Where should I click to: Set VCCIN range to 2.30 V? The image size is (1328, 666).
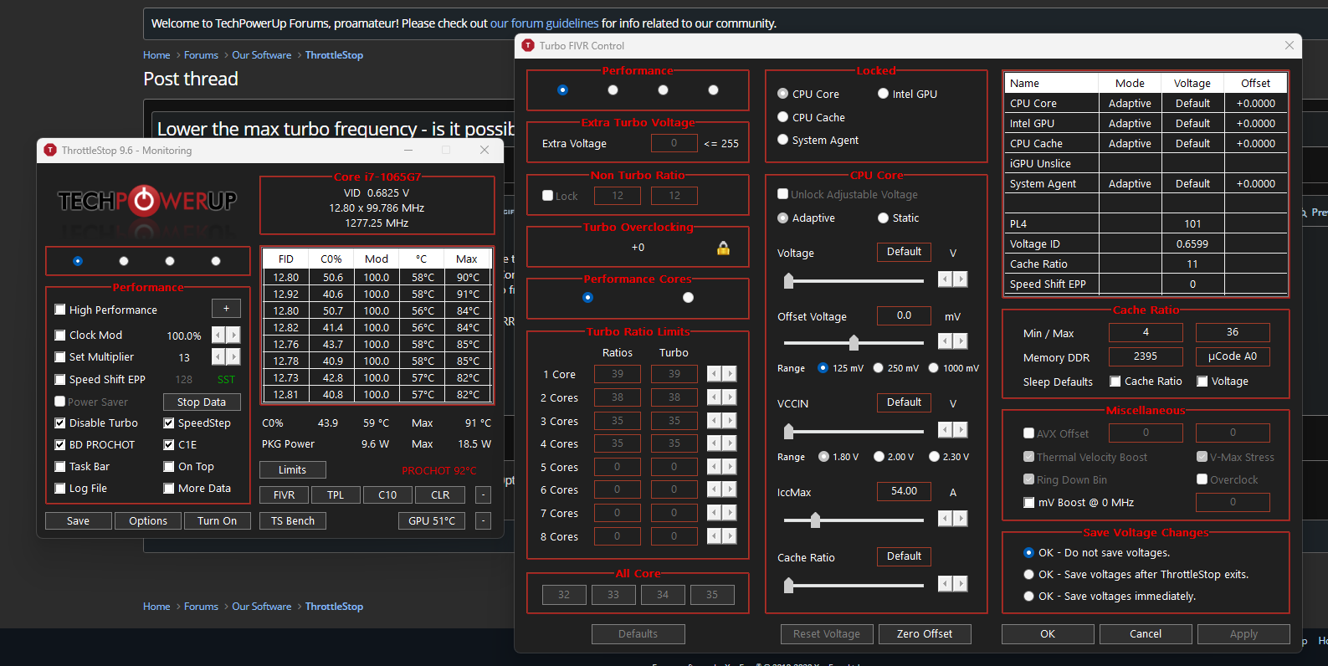click(x=934, y=456)
